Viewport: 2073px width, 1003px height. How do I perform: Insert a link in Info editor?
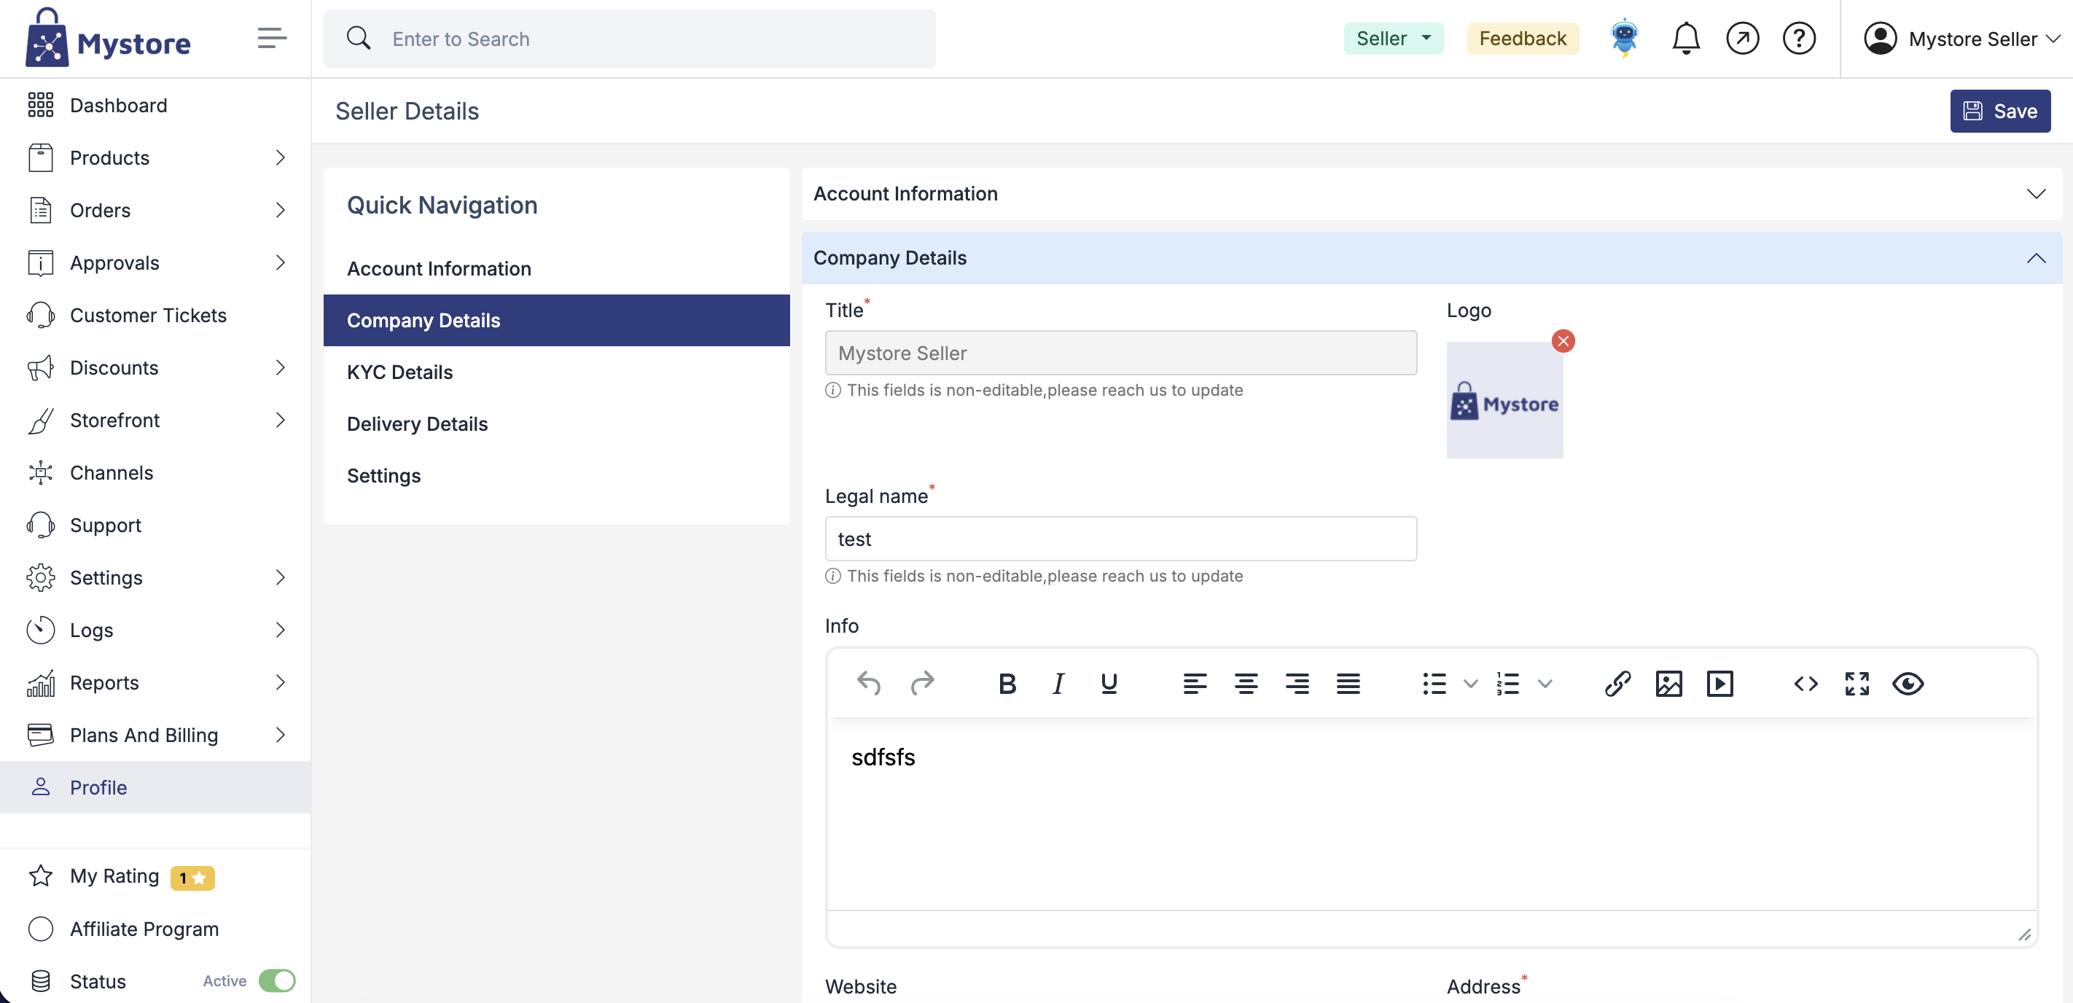(1617, 684)
